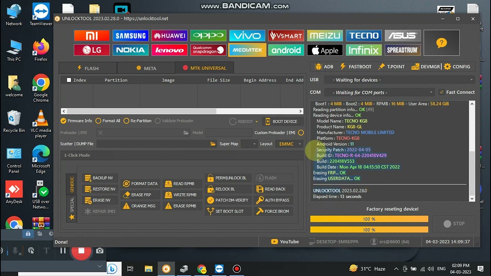491x276 pixels.
Task: Open the ADB tool
Action: 324,66
